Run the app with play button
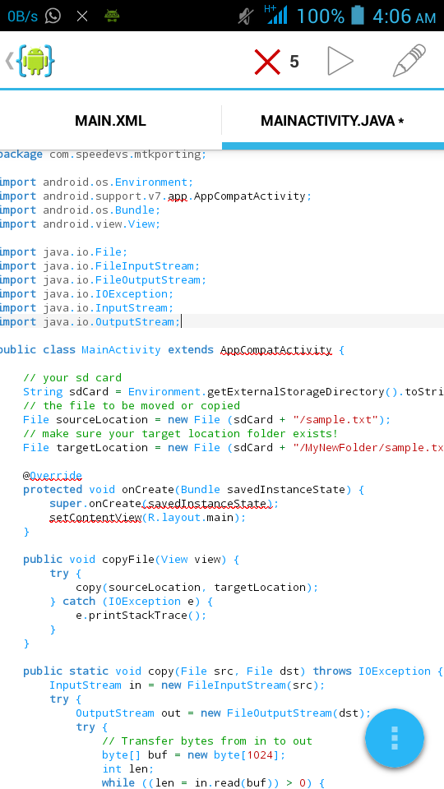 click(340, 61)
